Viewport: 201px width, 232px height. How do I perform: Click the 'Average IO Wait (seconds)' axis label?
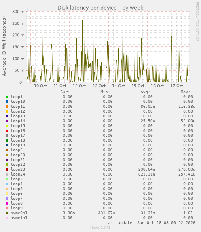(4, 46)
